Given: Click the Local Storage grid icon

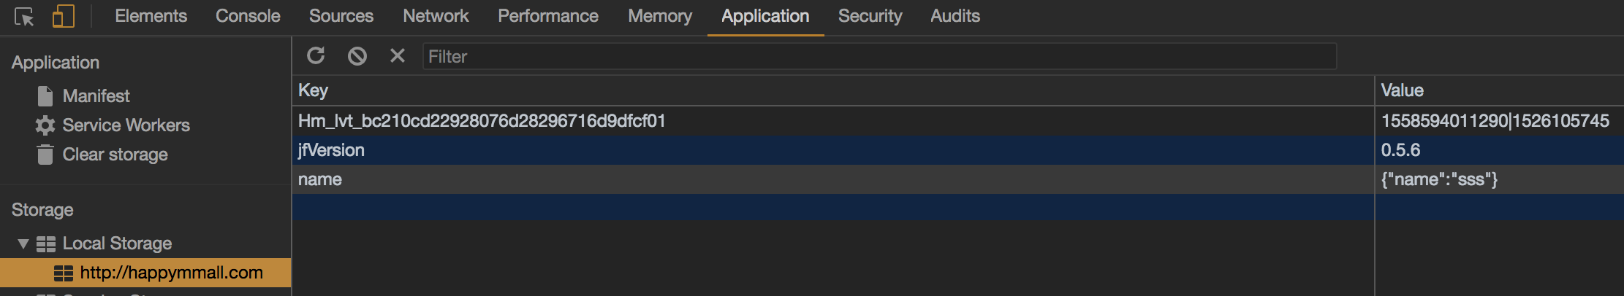Looking at the screenshot, I should pyautogui.click(x=46, y=244).
